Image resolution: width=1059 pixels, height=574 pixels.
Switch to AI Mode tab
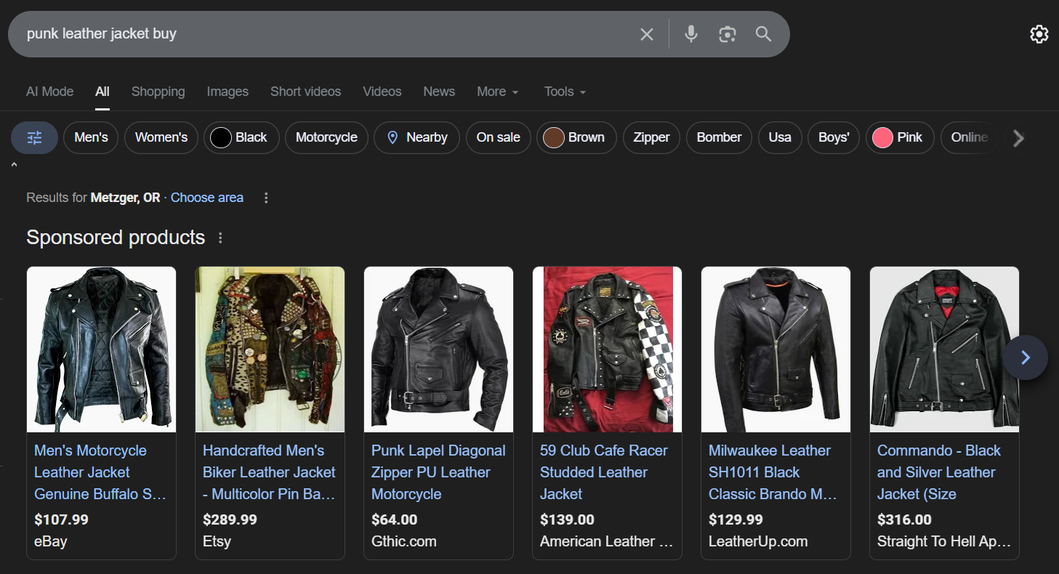[x=49, y=92]
